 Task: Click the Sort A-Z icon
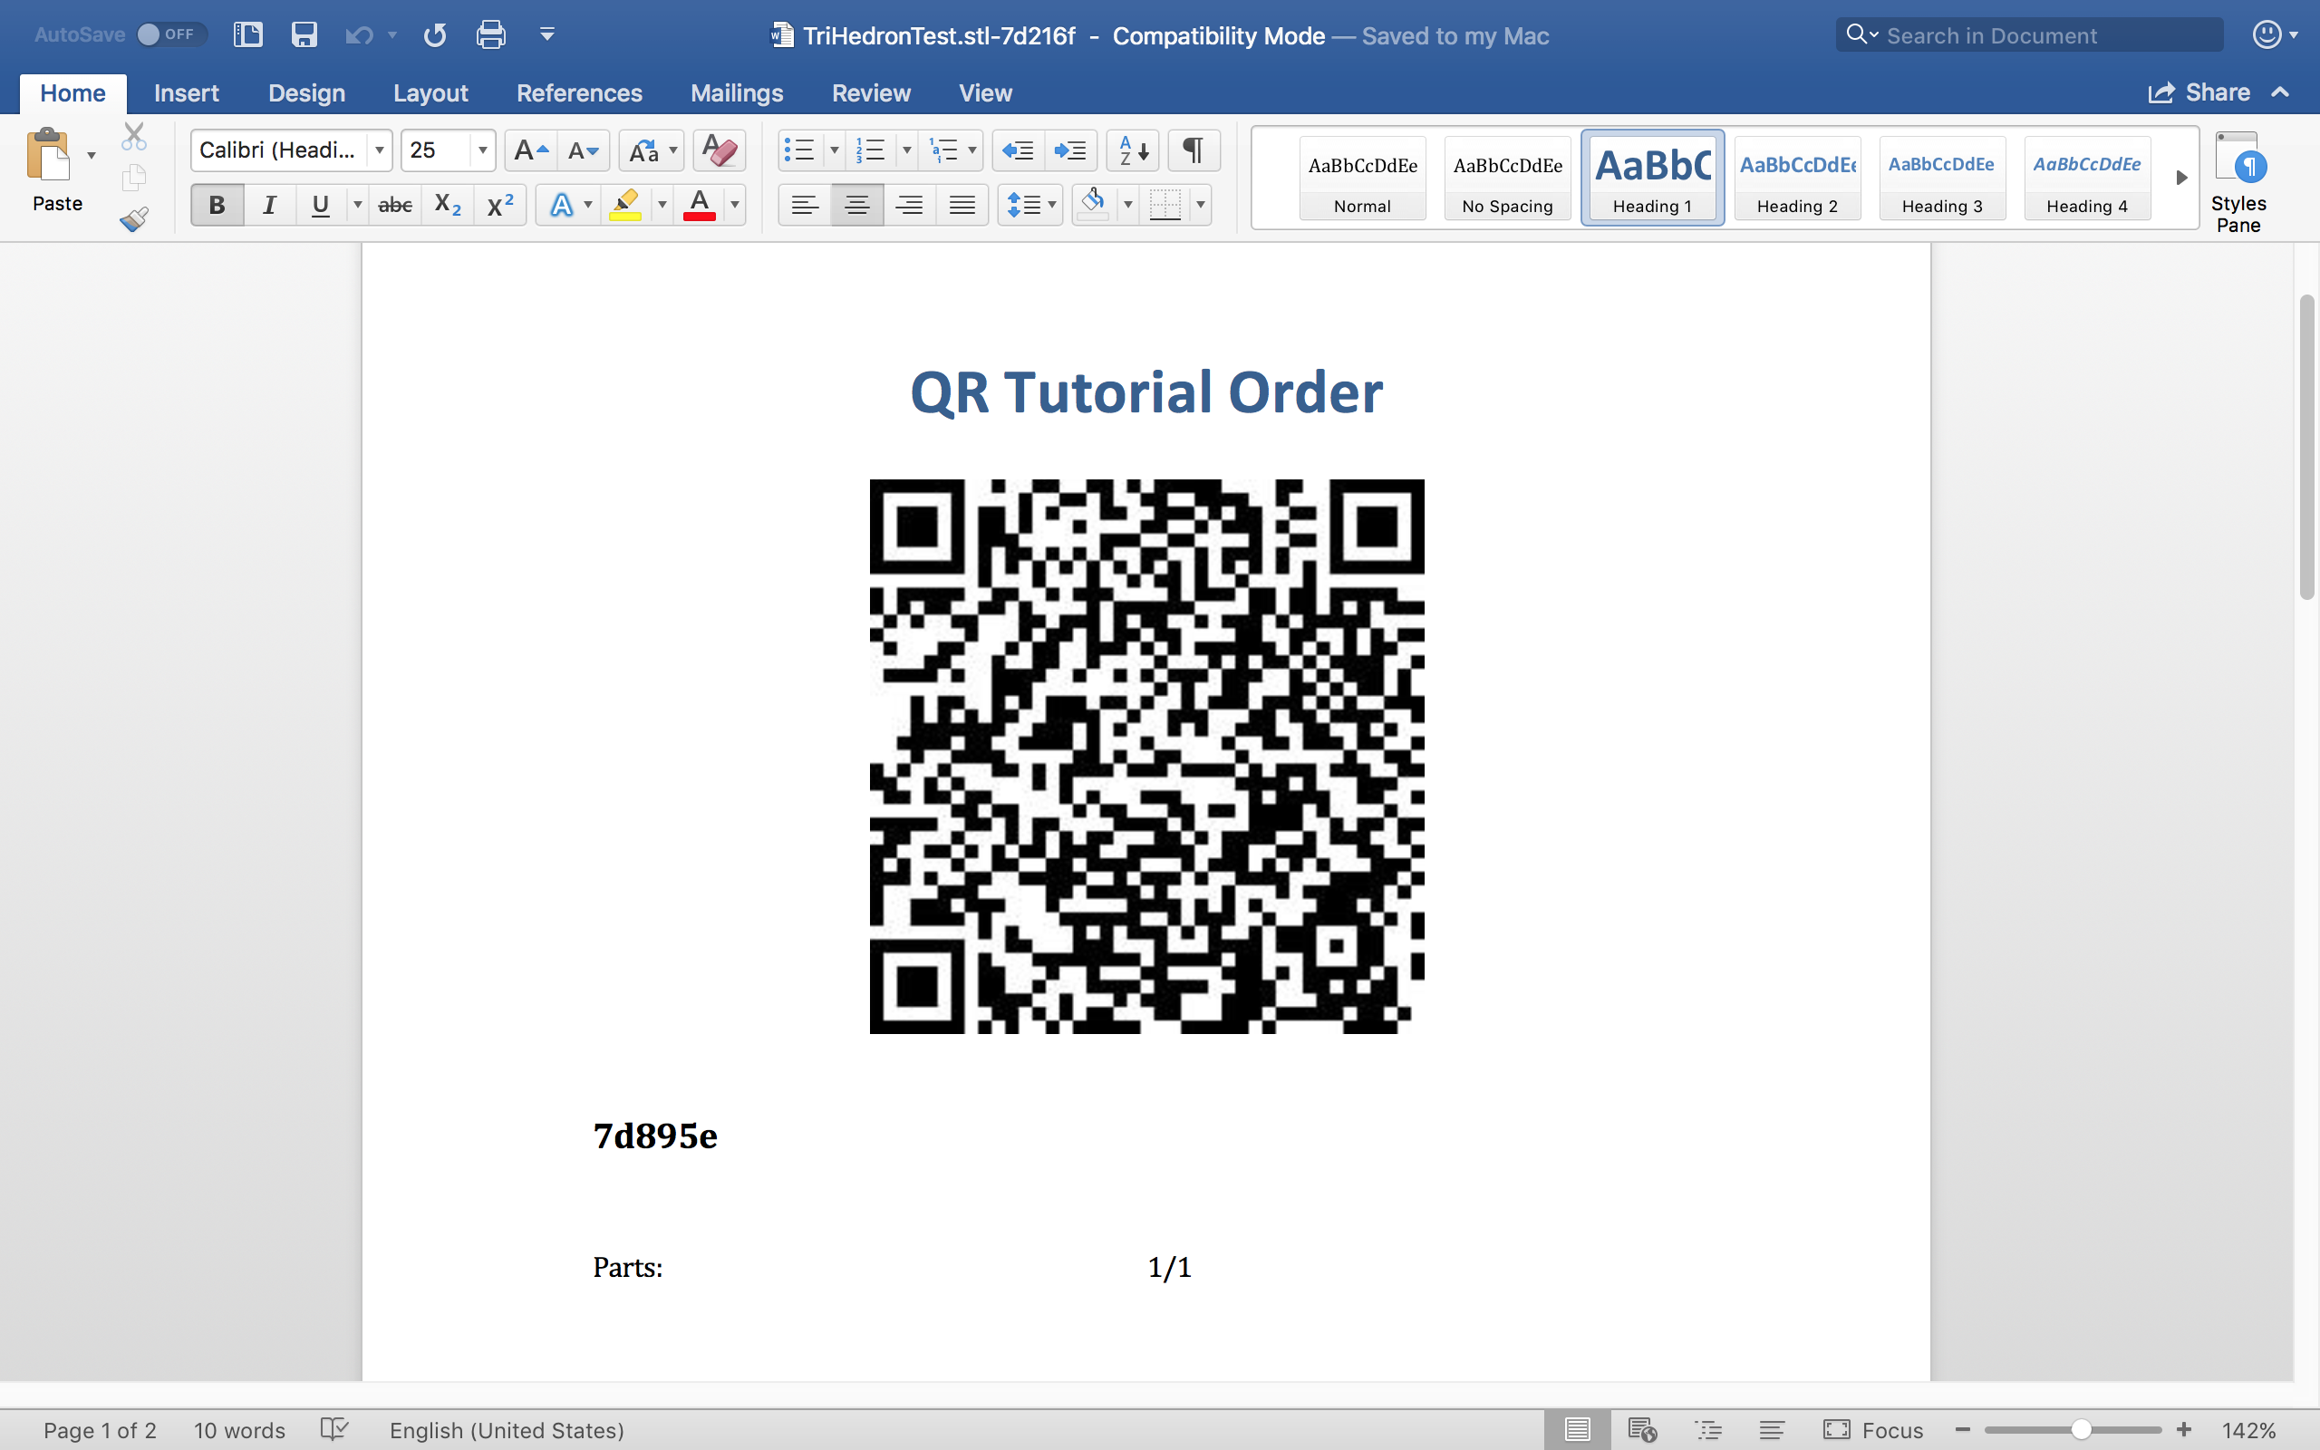1133,150
